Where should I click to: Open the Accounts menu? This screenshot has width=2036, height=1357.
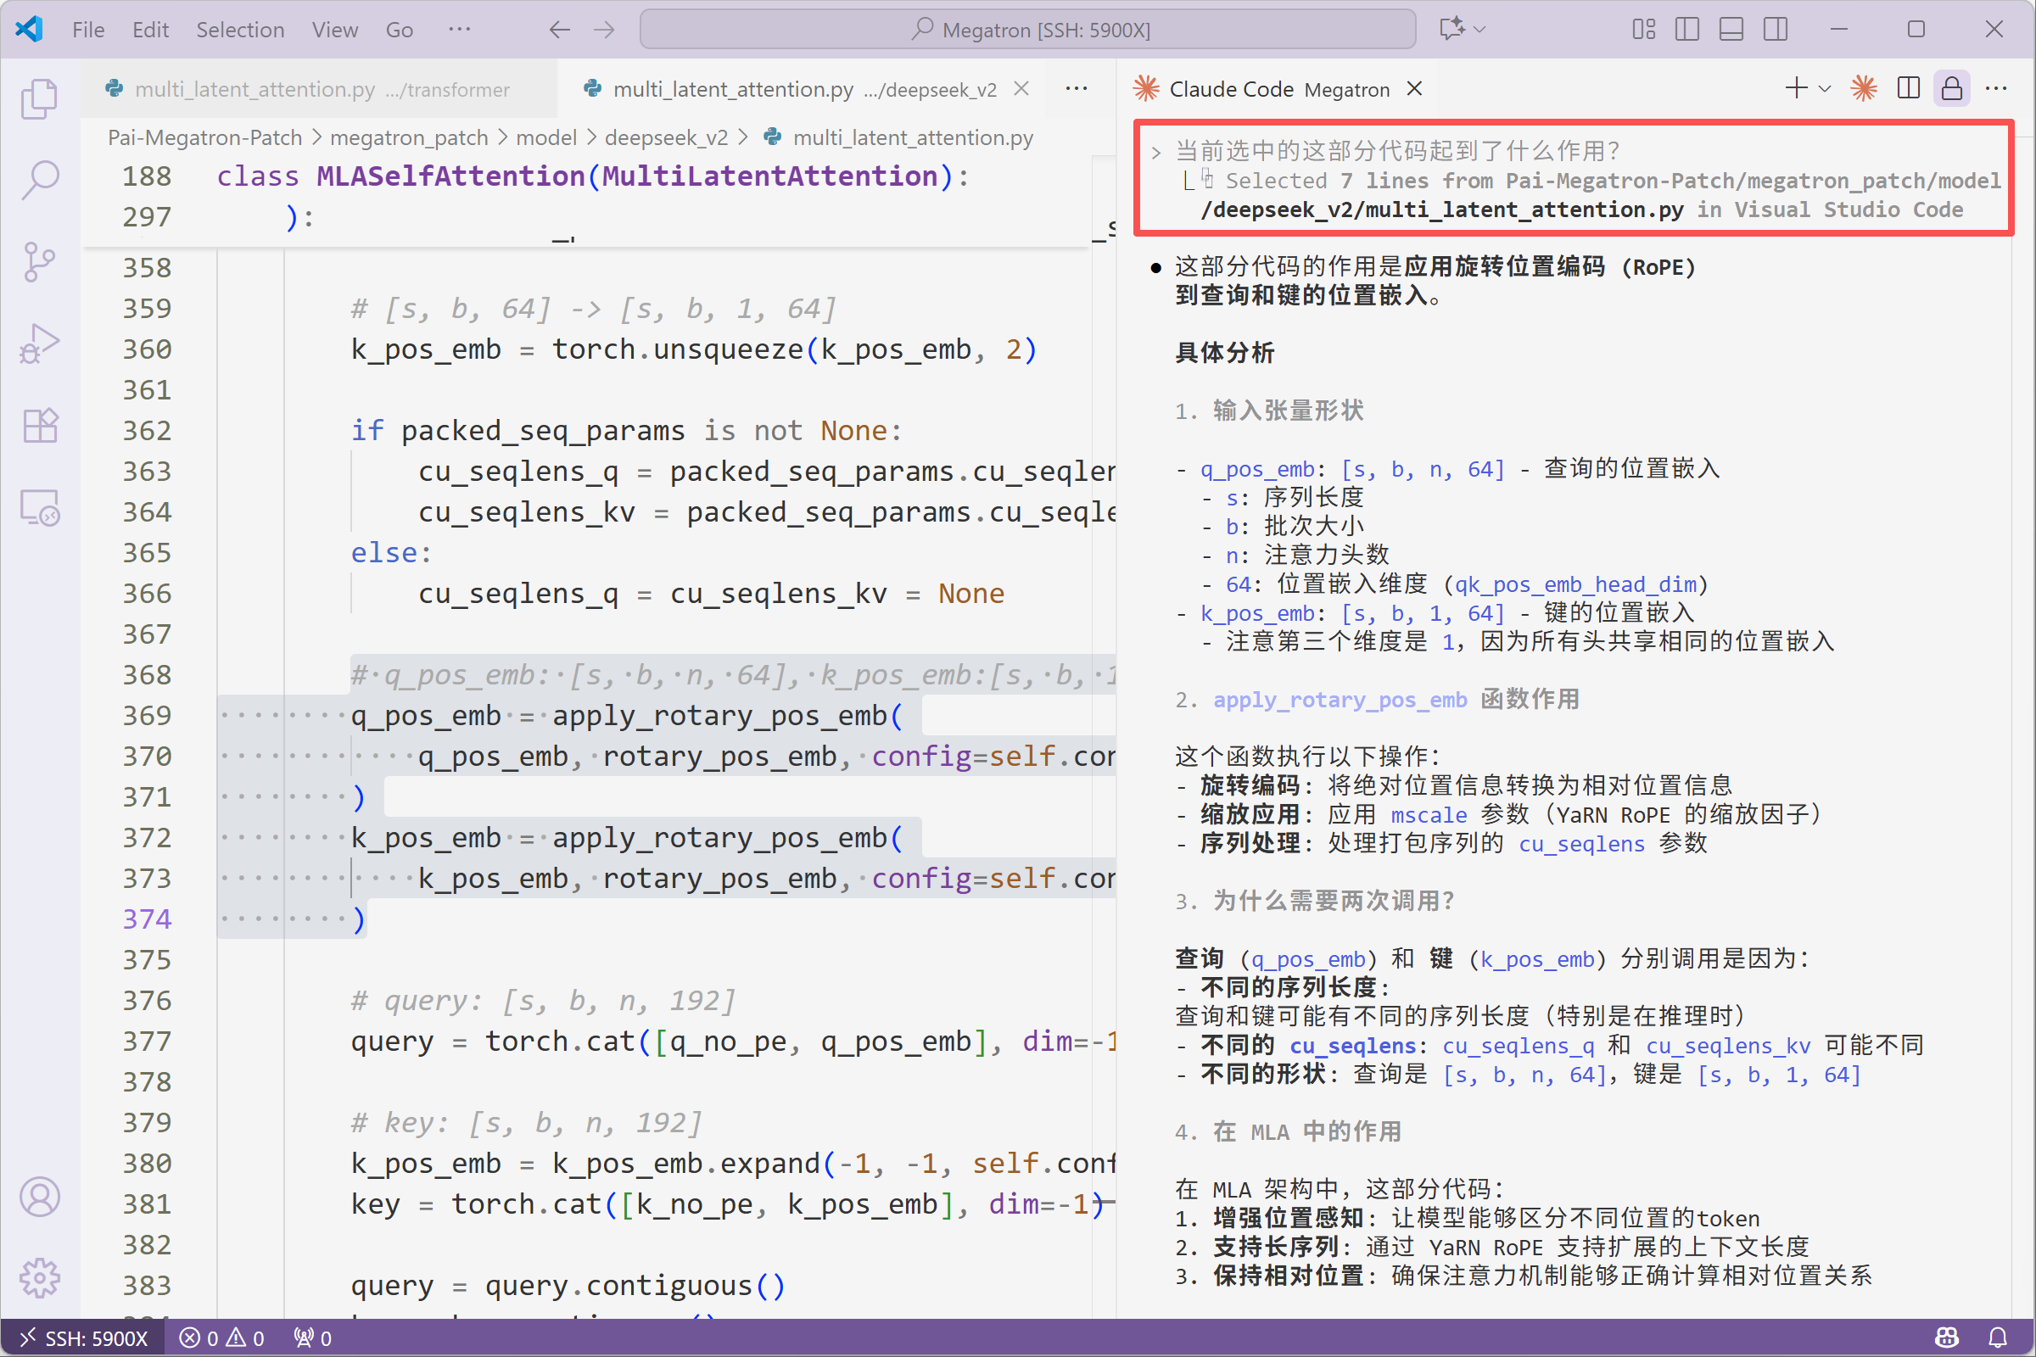(40, 1197)
